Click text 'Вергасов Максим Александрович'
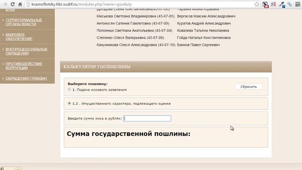The width and height of the screenshot is (302, 170). click(206, 16)
